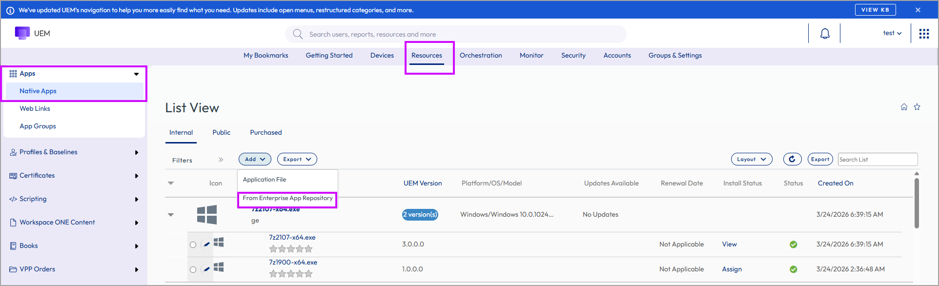Open the Resources top menu
This screenshot has width=939, height=286.
[427, 55]
